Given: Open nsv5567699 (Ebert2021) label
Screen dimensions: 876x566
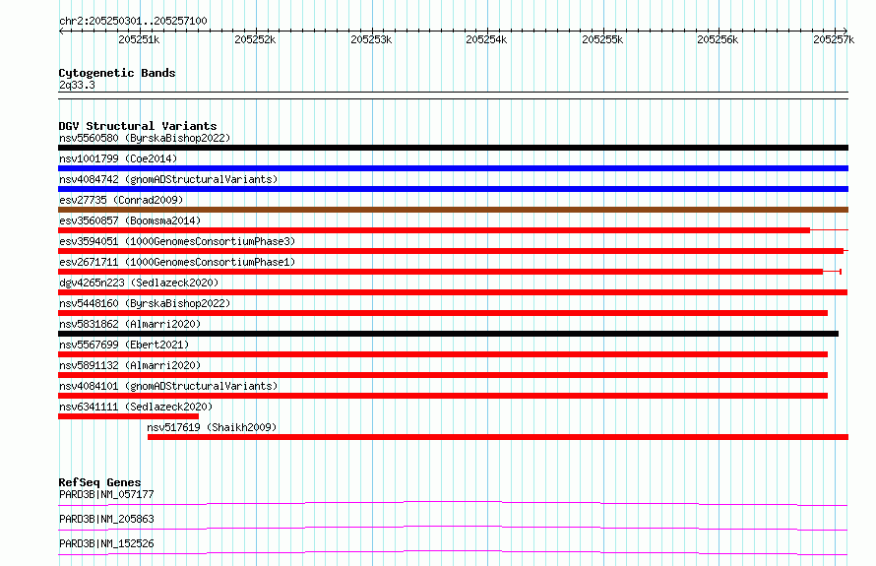Looking at the screenshot, I should pos(124,345).
